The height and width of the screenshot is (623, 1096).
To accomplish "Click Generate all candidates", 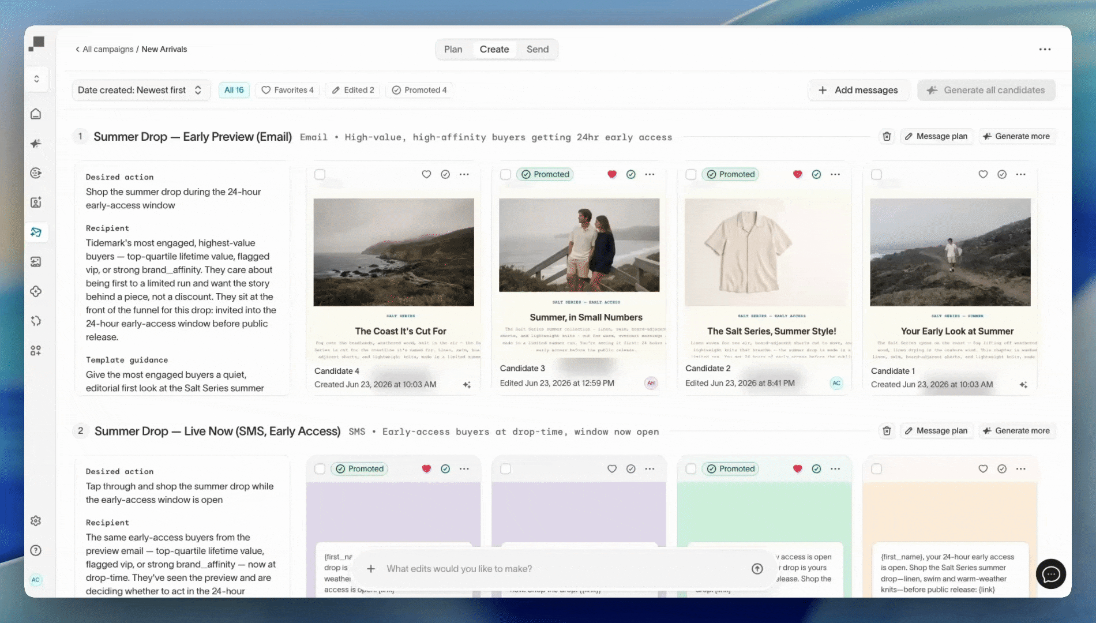I will 986,90.
